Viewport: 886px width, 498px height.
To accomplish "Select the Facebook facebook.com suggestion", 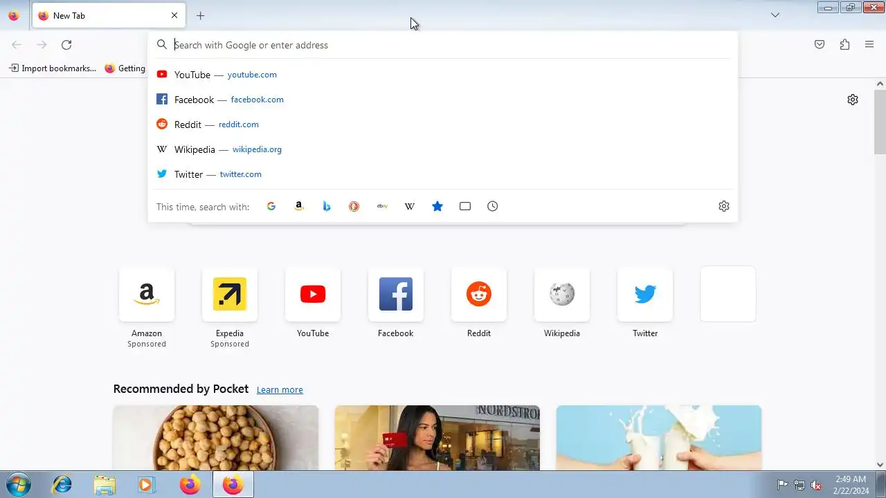I will tap(443, 100).
